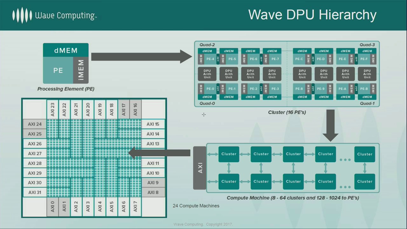Select the PE-6 block
This screenshot has width=407, height=229.
click(x=253, y=59)
